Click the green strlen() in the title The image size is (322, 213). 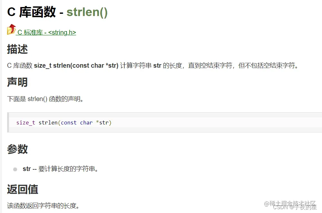87,12
